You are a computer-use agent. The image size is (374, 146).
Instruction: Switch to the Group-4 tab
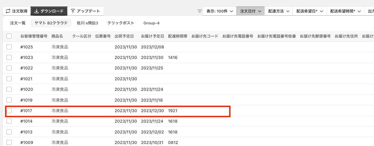pyautogui.click(x=151, y=23)
